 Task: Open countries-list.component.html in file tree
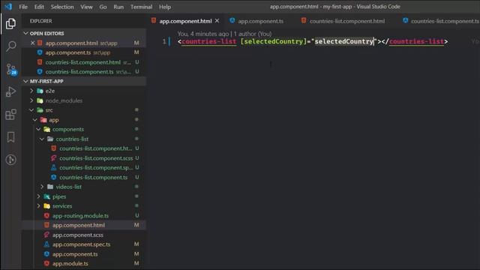click(84, 148)
